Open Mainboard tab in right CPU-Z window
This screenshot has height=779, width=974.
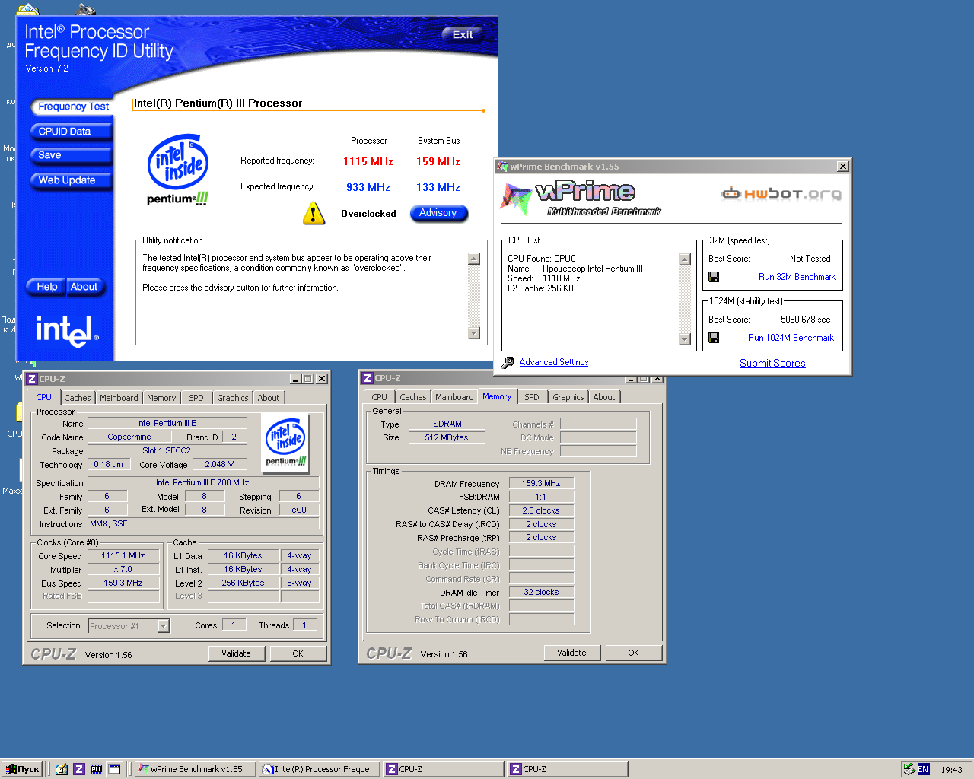tap(454, 397)
